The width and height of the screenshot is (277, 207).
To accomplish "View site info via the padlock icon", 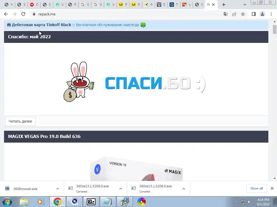I will point(34,14).
